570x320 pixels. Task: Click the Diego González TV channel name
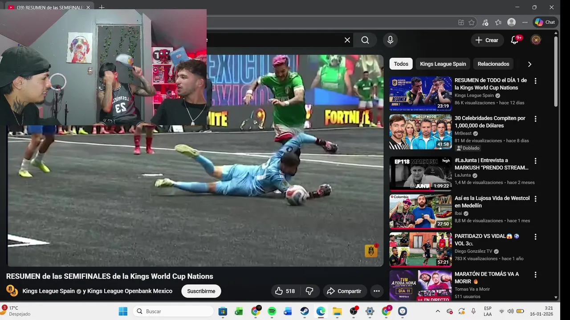[473, 251]
